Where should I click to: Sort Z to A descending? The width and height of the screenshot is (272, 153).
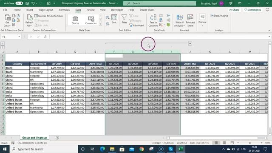[x=108, y=24]
